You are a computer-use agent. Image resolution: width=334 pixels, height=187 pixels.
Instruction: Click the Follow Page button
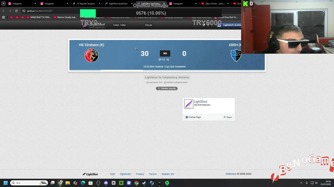pyautogui.click(x=193, y=117)
